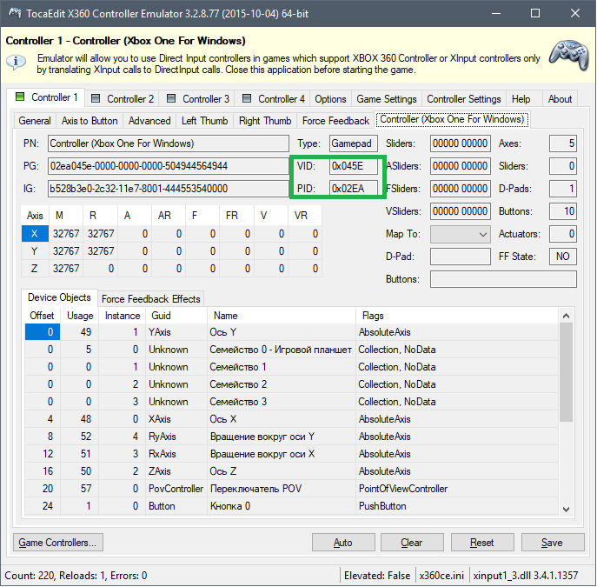
Task: Select the 'Ось X' device object row
Action: [292, 419]
